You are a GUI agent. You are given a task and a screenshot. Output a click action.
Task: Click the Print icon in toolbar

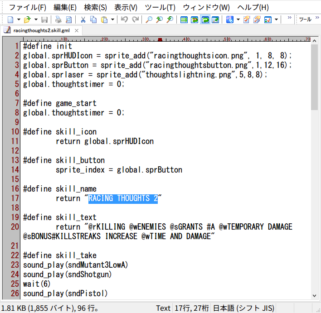(x=58, y=19)
